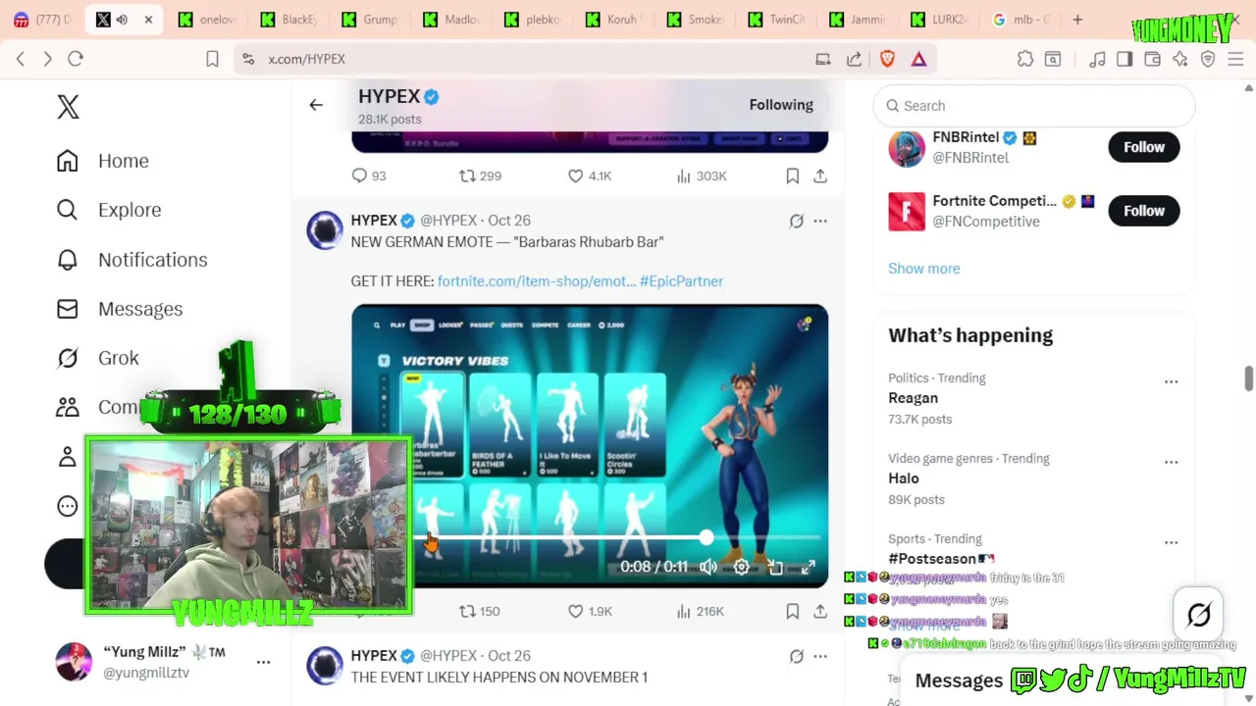Image resolution: width=1256 pixels, height=706 pixels.
Task: Click the video progress slider handle
Action: tap(706, 537)
